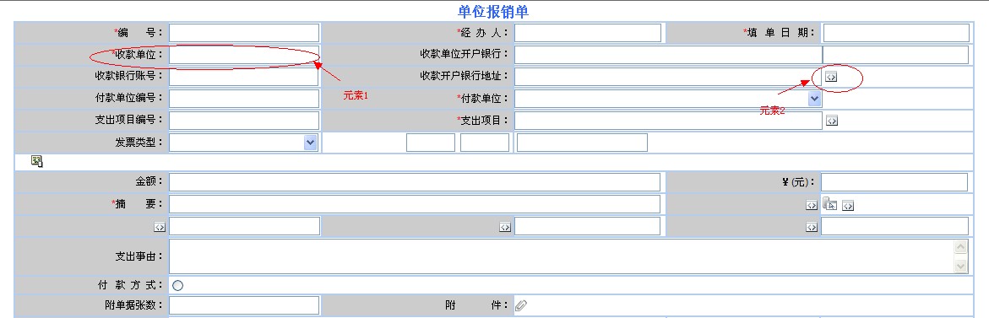The width and height of the screenshot is (989, 318).
Task: Click the <> icon right of the window-cursor icon
Action: tap(848, 206)
